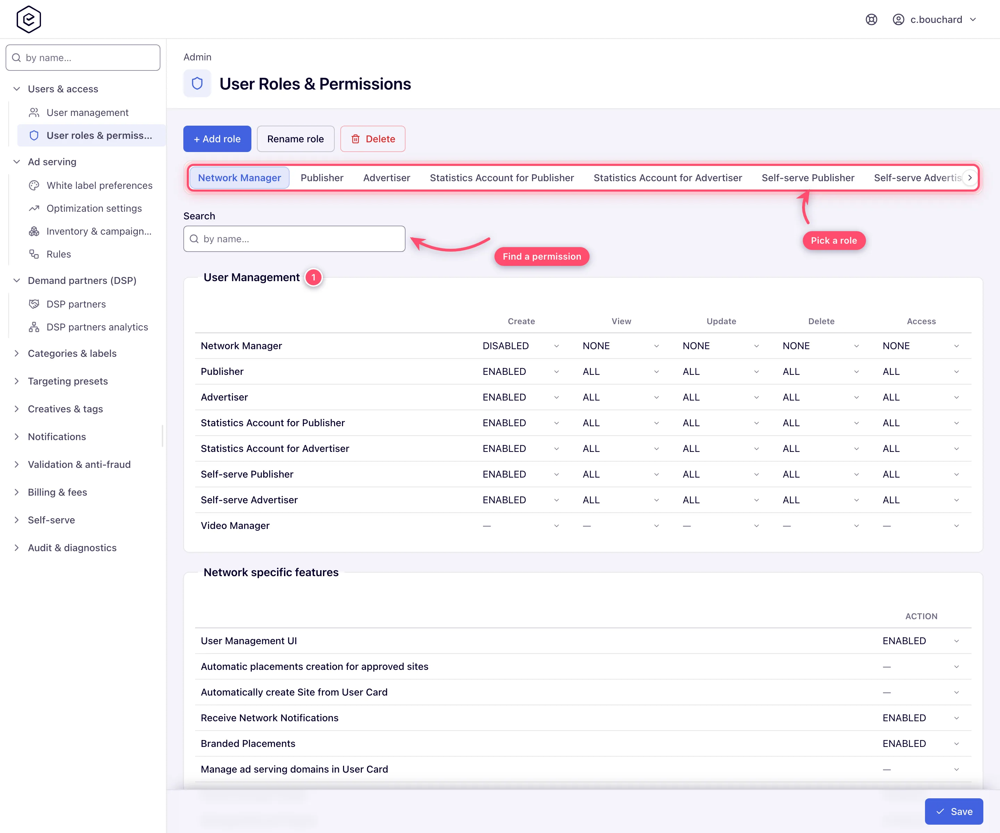The image size is (1000, 833).
Task: Focus the sidebar by name search field
Action: point(83,58)
